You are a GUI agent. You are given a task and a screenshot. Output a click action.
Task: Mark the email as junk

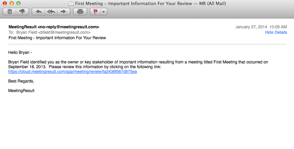coord(22,12)
